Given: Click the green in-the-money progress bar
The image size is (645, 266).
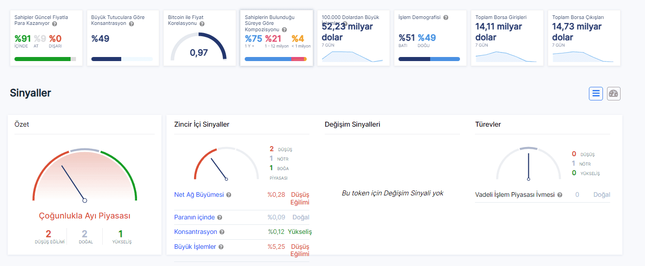Looking at the screenshot, I should pyautogui.click(x=43, y=59).
